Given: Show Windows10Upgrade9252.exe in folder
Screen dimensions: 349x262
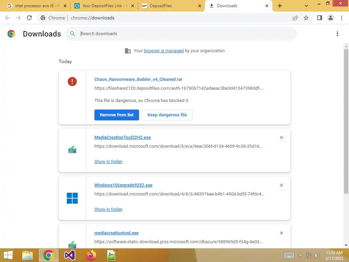Looking at the screenshot, I should tap(108, 209).
